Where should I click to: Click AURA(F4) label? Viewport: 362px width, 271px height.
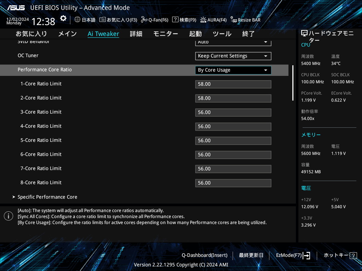(217, 20)
